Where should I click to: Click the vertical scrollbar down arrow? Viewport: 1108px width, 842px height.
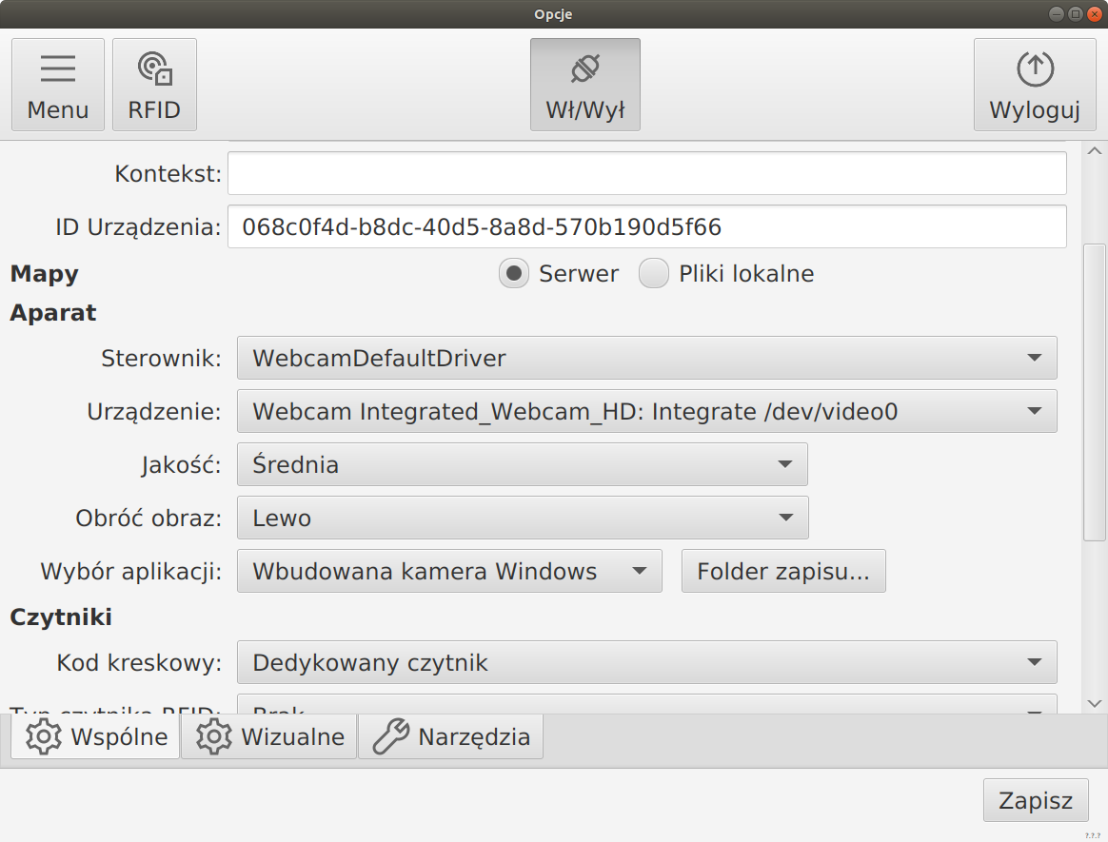(x=1094, y=703)
